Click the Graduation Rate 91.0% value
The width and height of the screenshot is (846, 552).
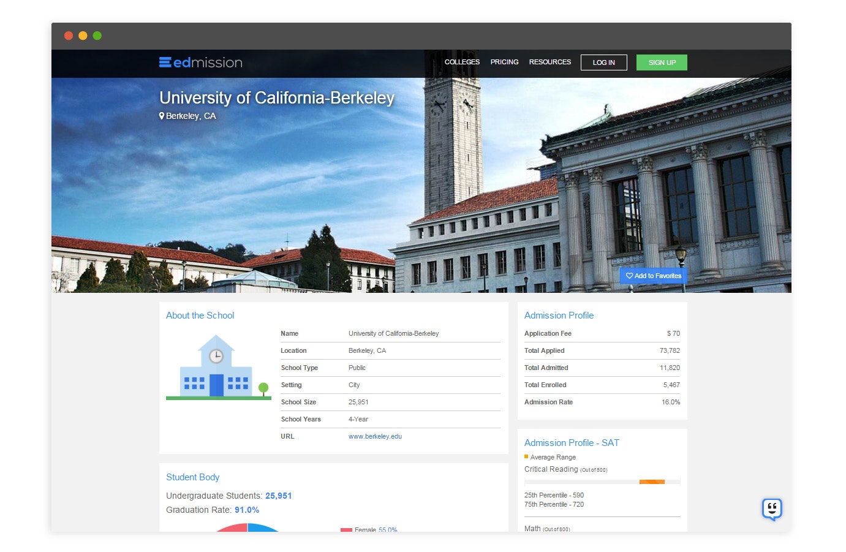coord(247,510)
